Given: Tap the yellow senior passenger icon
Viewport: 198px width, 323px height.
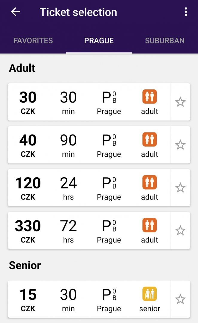Looking at the screenshot, I should (150, 294).
